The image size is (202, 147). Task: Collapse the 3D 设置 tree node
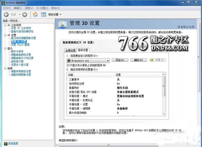[5, 35]
